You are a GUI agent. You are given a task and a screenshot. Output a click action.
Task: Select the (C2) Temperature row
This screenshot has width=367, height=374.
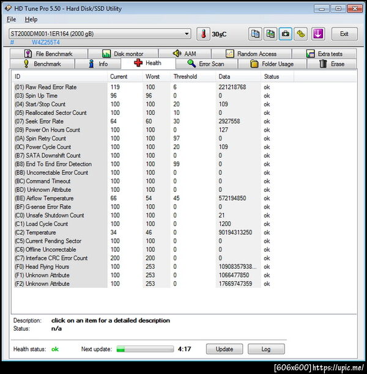(x=154, y=232)
